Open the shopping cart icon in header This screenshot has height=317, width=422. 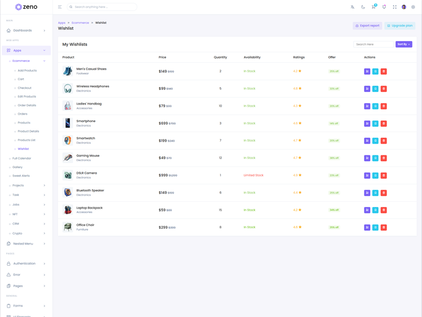coord(373,7)
